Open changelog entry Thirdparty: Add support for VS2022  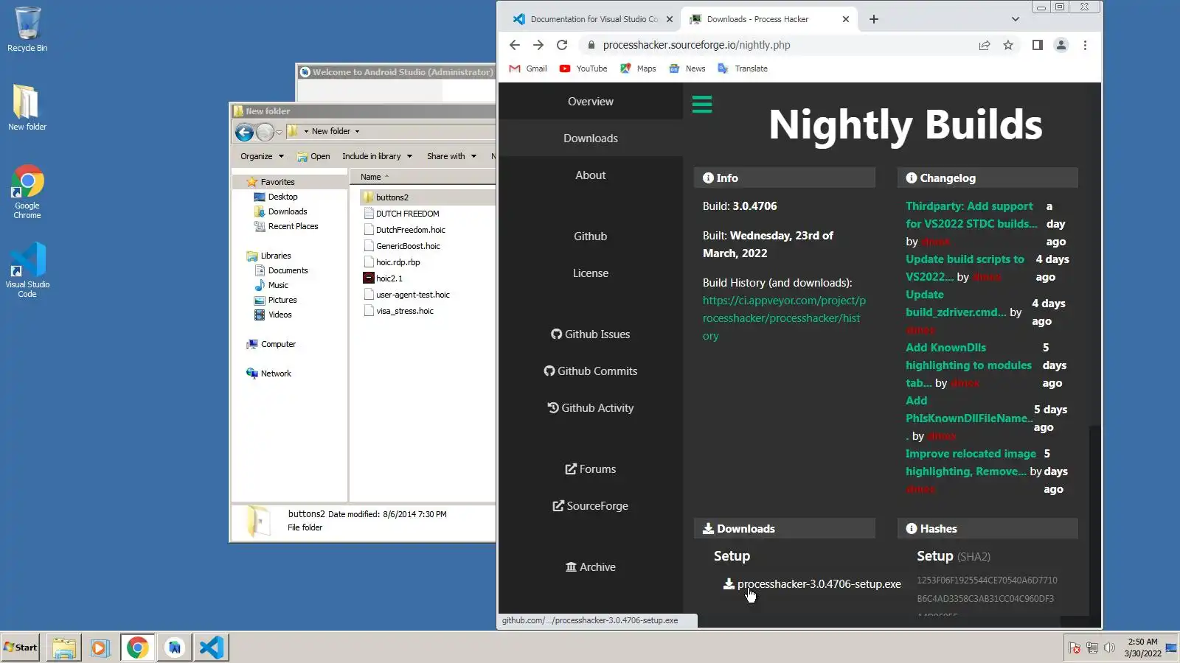pos(971,215)
